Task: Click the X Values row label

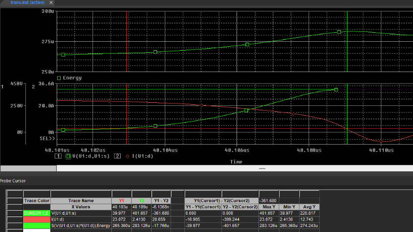Action: tap(81, 207)
